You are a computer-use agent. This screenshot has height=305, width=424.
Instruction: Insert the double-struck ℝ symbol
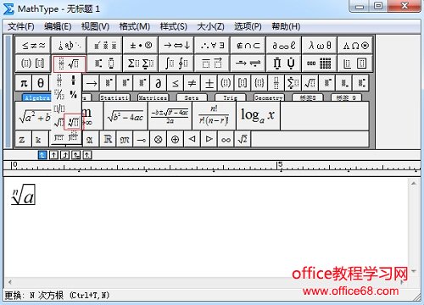pyautogui.click(x=108, y=139)
